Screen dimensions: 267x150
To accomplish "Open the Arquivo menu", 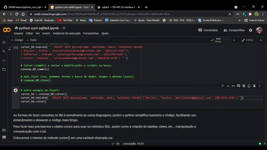I will point(18,33).
